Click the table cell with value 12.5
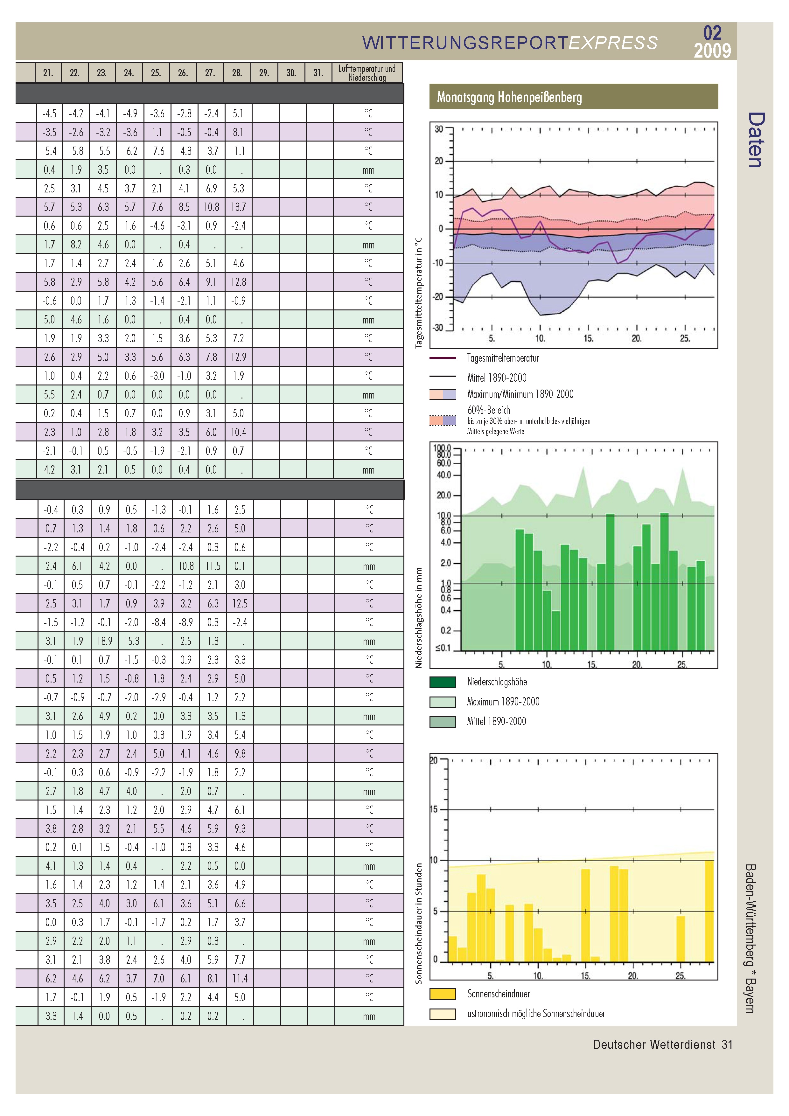 (x=240, y=604)
